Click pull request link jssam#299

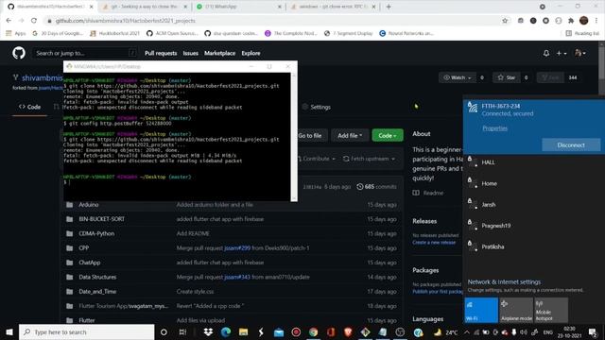[237, 247]
